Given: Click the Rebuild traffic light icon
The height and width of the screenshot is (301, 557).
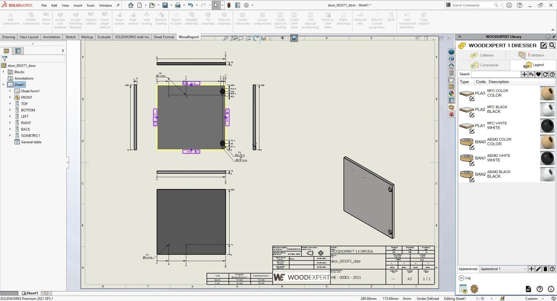Looking at the screenshot, I should pyautogui.click(x=229, y=5).
